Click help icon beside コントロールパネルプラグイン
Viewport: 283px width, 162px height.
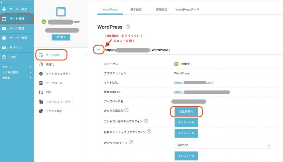pyautogui.click(x=146, y=121)
